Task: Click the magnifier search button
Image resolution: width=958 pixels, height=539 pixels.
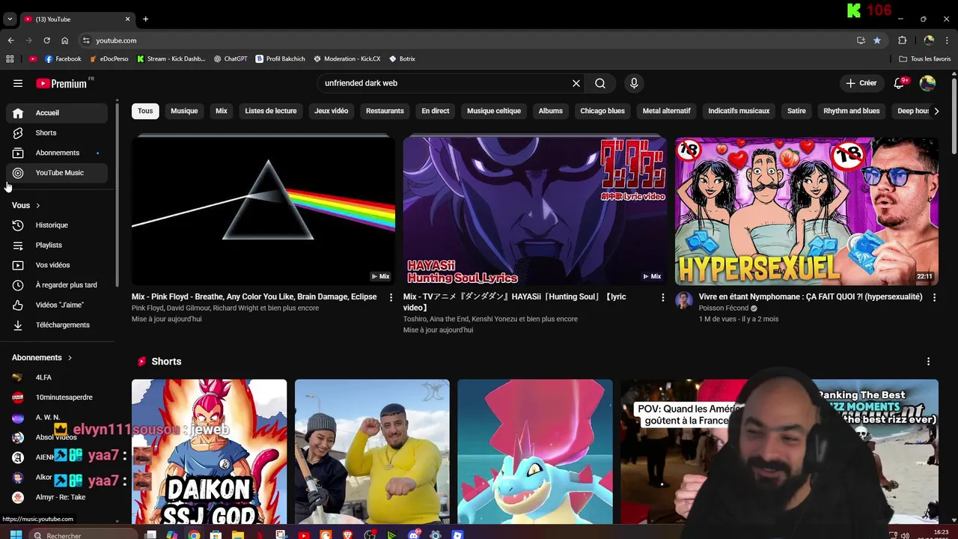Action: (x=600, y=83)
